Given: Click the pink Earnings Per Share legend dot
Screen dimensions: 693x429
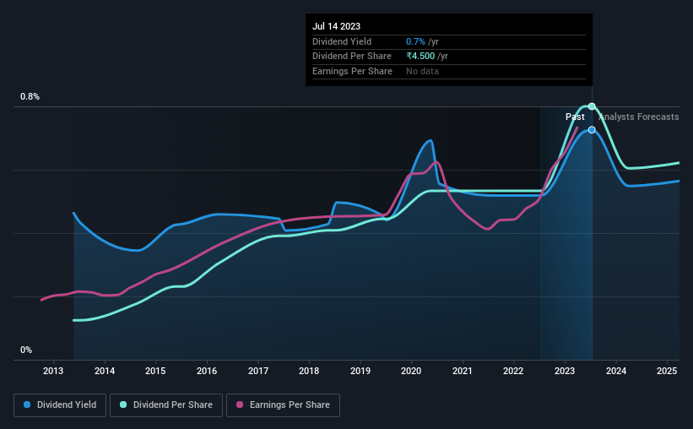Looking at the screenshot, I should [x=240, y=405].
